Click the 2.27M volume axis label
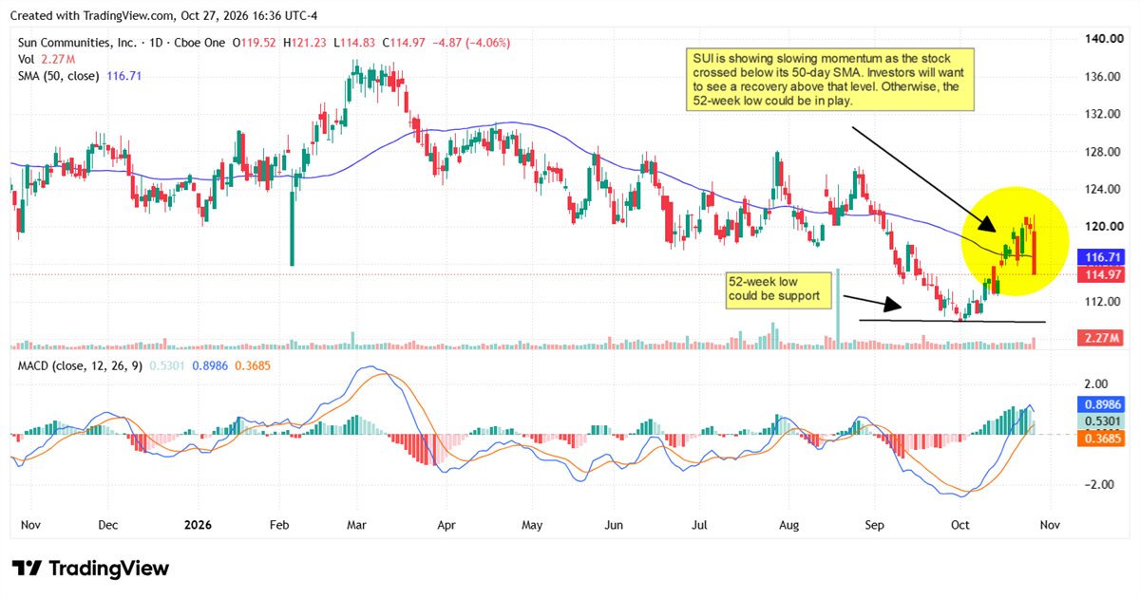 [1103, 338]
